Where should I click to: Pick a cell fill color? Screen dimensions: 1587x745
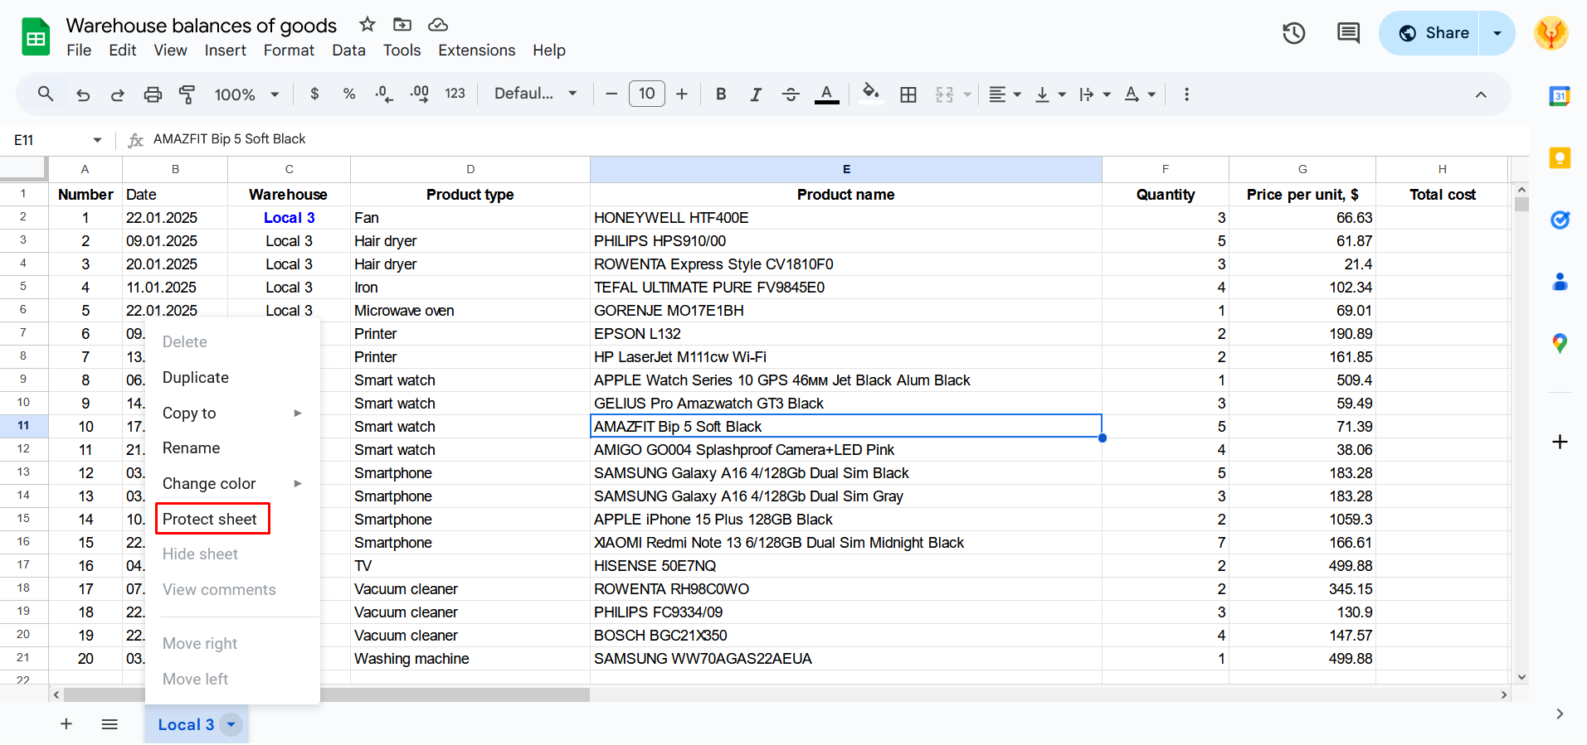click(870, 93)
